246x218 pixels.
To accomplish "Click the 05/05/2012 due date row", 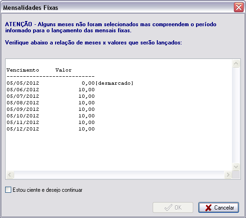I will click(70, 83).
